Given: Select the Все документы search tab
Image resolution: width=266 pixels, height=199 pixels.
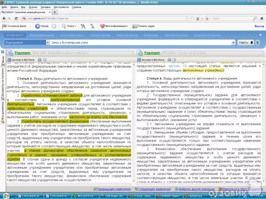Looking at the screenshot, I should [x=15, y=35].
